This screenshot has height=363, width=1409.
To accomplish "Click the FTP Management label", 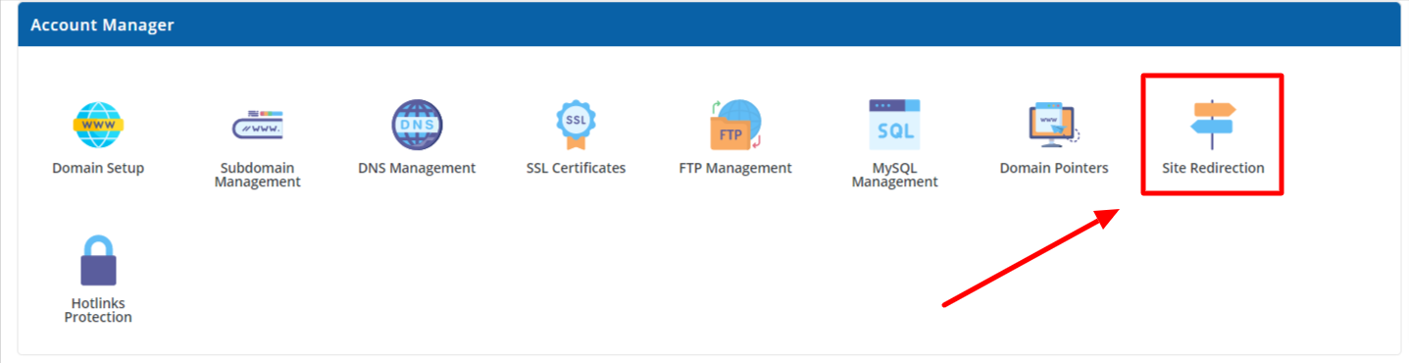I will [x=735, y=168].
